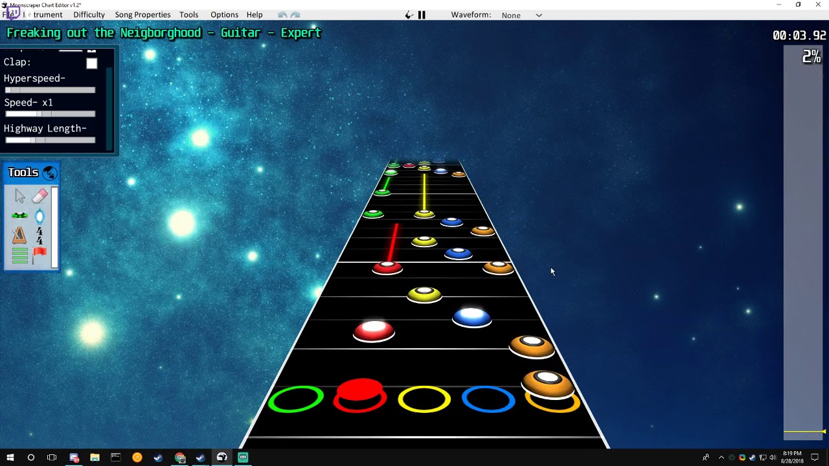
Task: Click the play arrow icon beside pause
Action: click(409, 15)
